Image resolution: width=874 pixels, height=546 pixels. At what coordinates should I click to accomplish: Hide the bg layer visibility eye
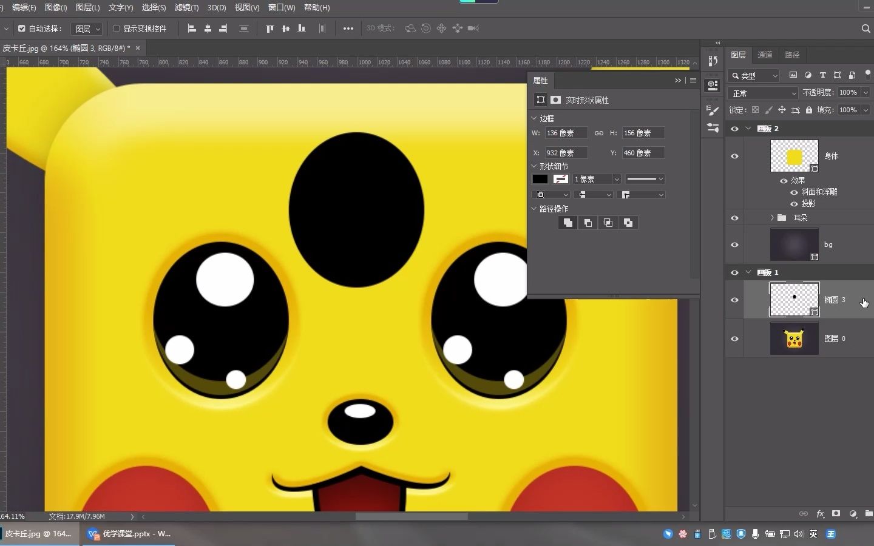pos(734,244)
